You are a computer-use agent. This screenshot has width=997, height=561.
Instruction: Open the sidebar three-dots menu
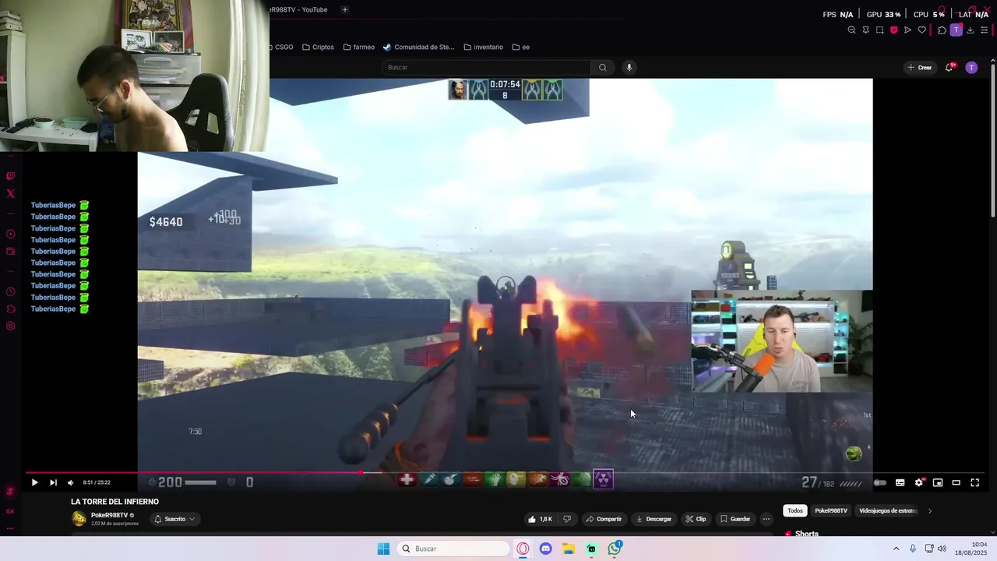tap(10, 528)
